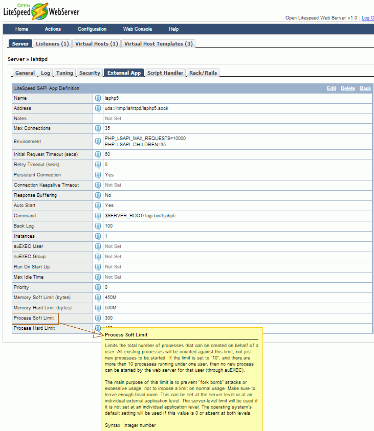
Task: Select the Log sub-tab
Action: (x=46, y=73)
